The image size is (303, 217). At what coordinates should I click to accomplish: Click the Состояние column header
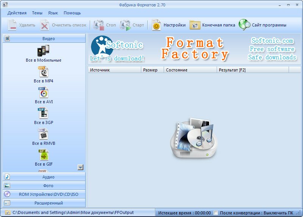[x=191, y=70]
